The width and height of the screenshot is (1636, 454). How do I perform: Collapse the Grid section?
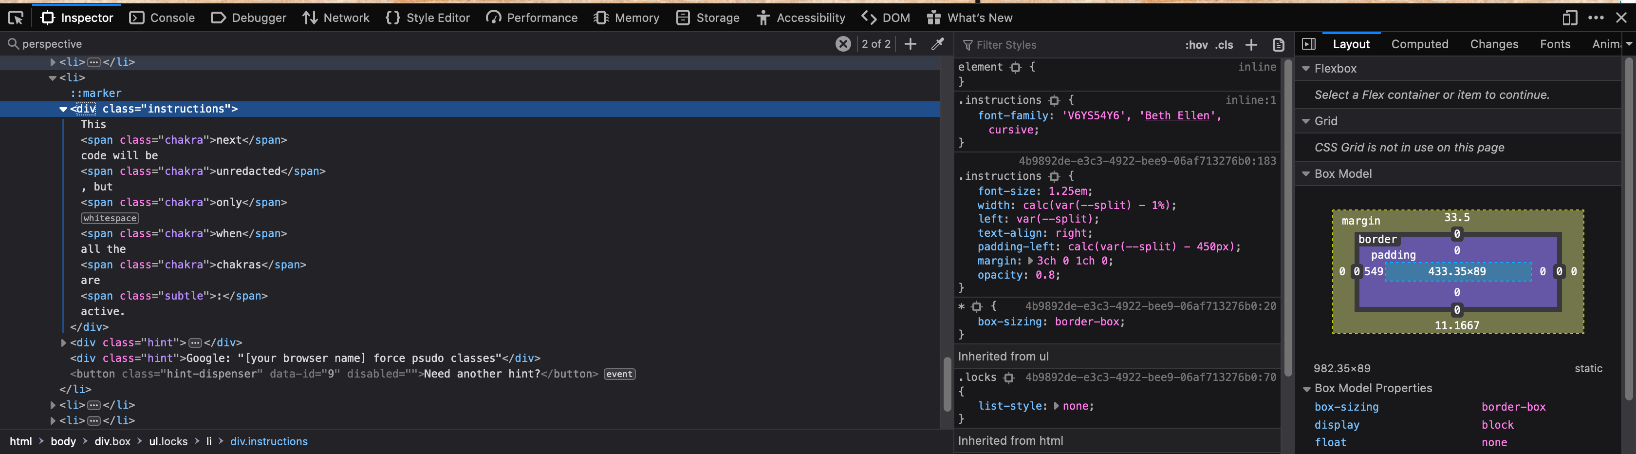1306,121
